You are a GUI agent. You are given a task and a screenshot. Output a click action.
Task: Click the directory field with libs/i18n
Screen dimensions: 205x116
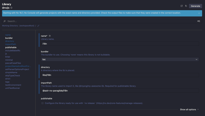pyautogui.click(x=120, y=75)
